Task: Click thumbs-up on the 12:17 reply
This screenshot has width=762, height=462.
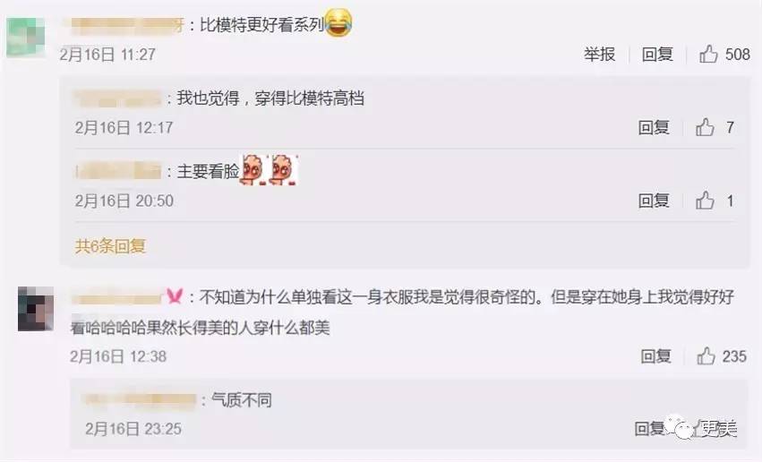Action: point(705,127)
